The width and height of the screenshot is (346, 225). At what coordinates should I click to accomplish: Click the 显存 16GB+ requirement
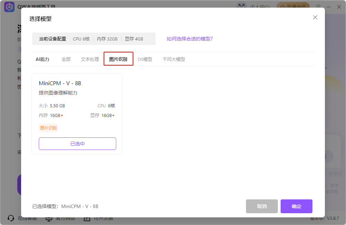[102, 116]
